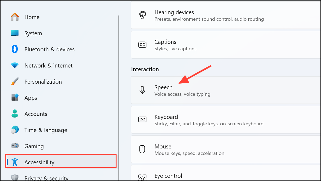The height and width of the screenshot is (181, 321).
Task: Click the Captions CC icon
Action: click(142, 45)
